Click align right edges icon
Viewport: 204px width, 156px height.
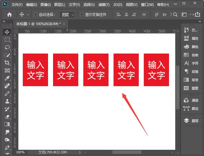[x=134, y=15]
